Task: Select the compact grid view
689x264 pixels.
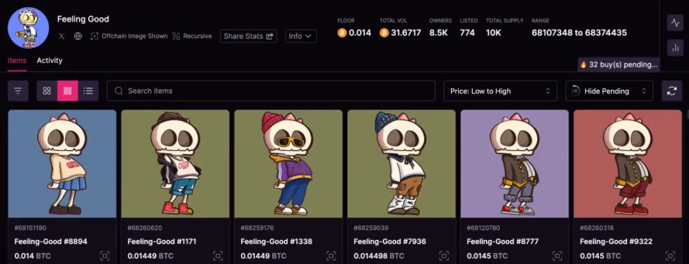Action: (68, 91)
